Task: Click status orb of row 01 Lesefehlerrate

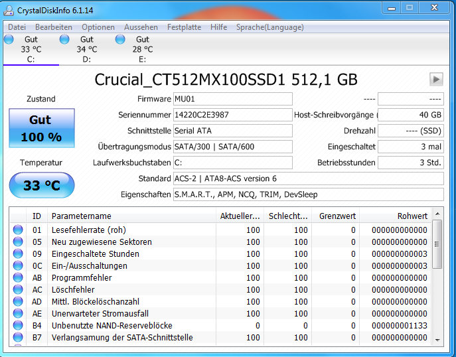Action: coord(18,230)
